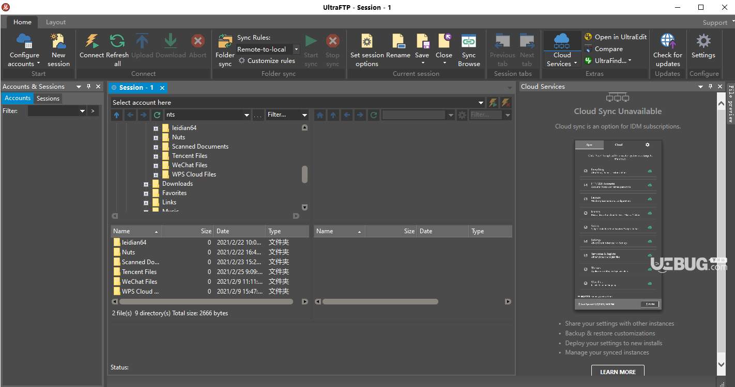This screenshot has height=387, width=735.
Task: Sort local list by Name column
Action: coord(136,231)
